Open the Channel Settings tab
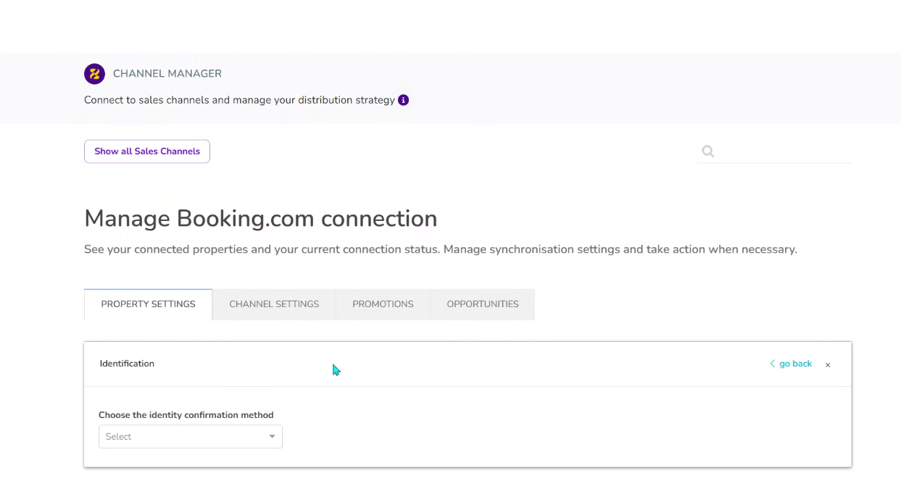The height and width of the screenshot is (502, 901). point(274,304)
